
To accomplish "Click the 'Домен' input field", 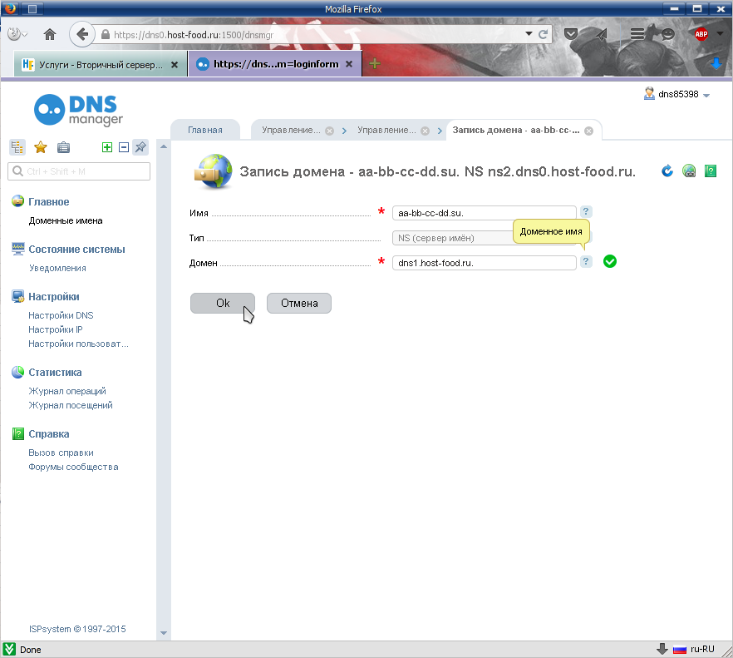I will 485,263.
